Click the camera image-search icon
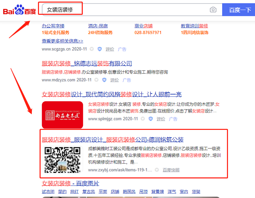Image resolution: width=255 pixels, height=198 pixels. pyautogui.click(x=213, y=10)
